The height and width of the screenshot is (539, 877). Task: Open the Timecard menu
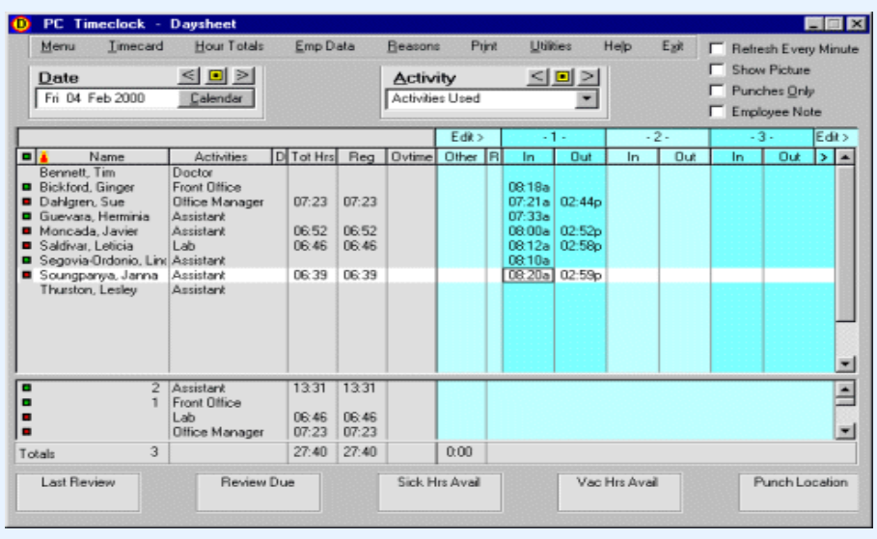pyautogui.click(x=135, y=46)
